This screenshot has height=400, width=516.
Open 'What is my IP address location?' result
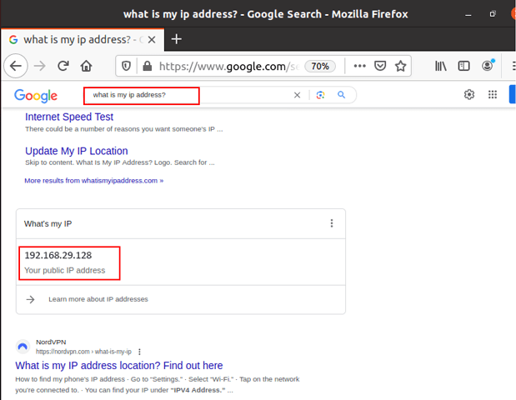(119, 366)
